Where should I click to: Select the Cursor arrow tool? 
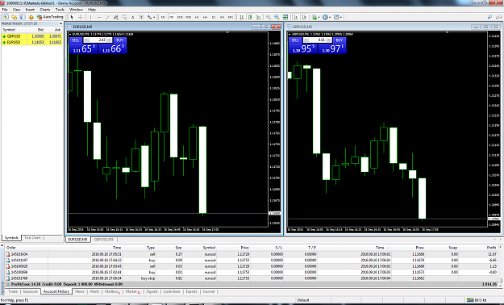(x=72, y=17)
